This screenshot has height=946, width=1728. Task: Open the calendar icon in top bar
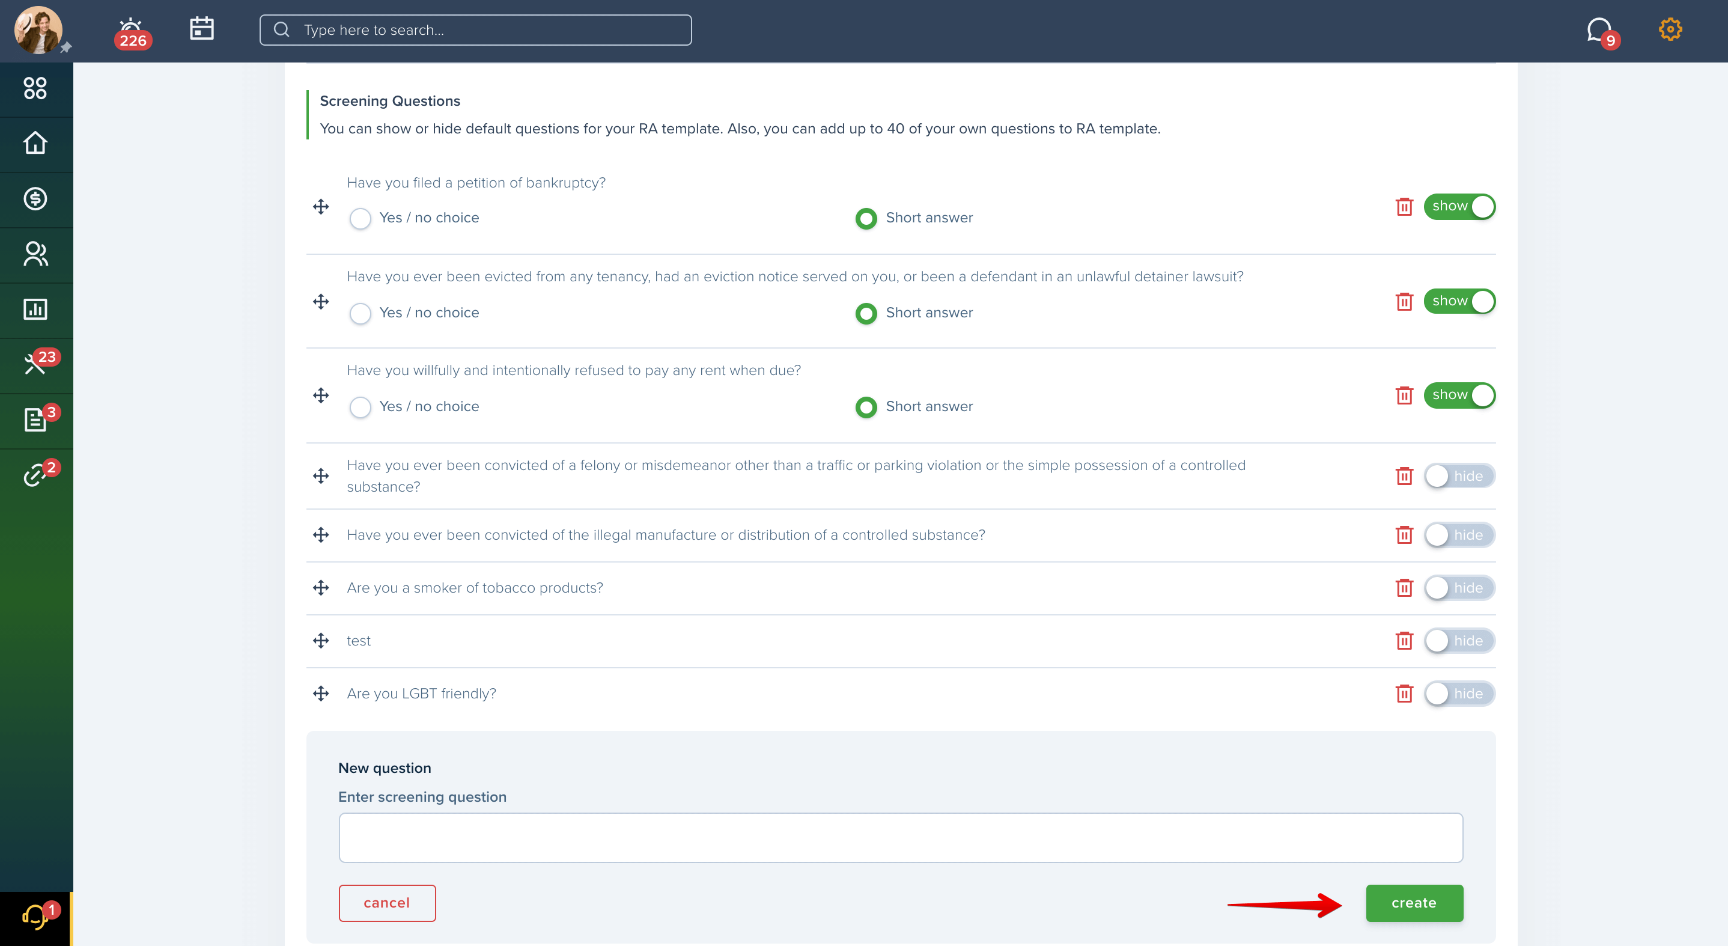[x=201, y=29]
